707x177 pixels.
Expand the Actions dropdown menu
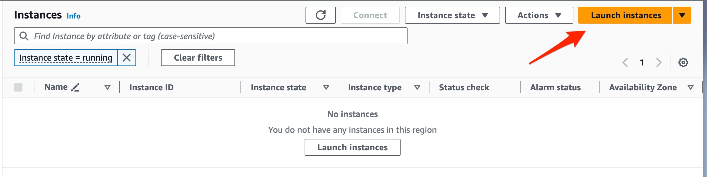tap(539, 15)
